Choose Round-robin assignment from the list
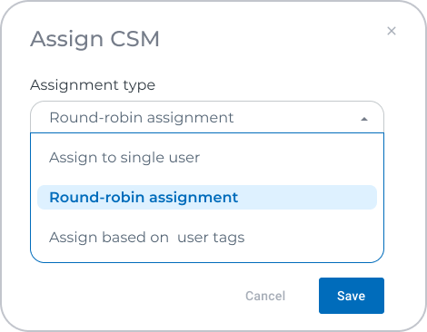Screen dimensions: 427x332 [x=207, y=198]
